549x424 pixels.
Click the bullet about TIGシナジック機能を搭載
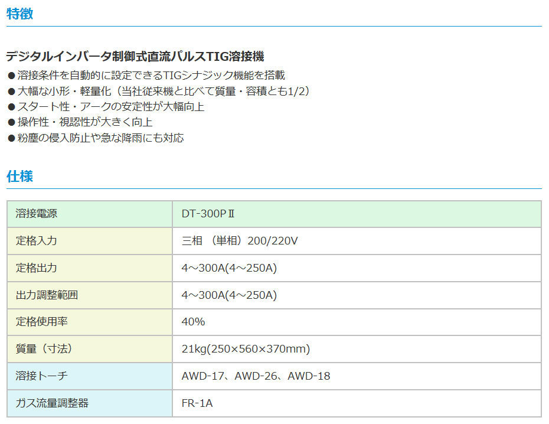146,75
